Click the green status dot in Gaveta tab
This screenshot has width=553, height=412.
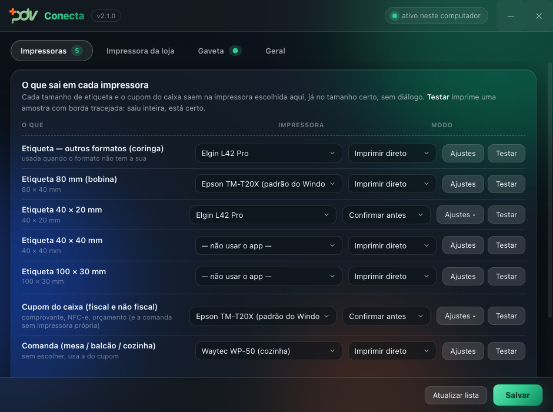235,51
